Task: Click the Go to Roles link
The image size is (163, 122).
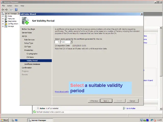Action: [131, 109]
